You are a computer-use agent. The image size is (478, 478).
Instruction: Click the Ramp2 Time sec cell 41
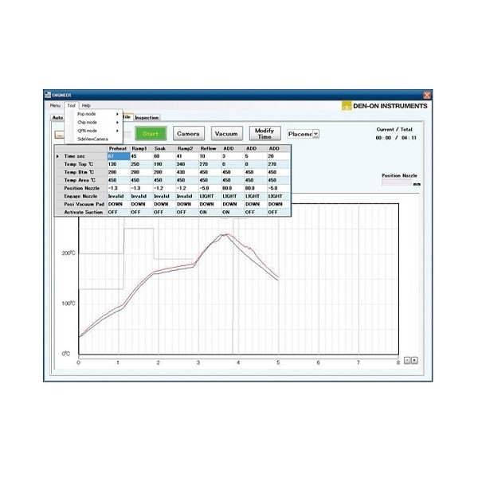click(187, 156)
